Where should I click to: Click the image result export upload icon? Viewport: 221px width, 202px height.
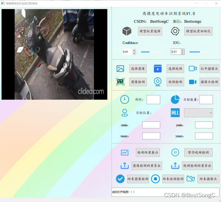coord(125,166)
